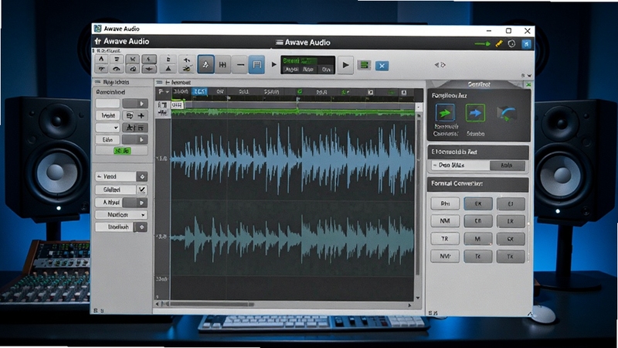This screenshot has width=618, height=348.
Task: Click the hamburger icon on the left panel header
Action: [x=99, y=82]
